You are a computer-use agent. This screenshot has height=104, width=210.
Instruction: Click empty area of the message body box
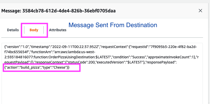click(x=102, y=87)
